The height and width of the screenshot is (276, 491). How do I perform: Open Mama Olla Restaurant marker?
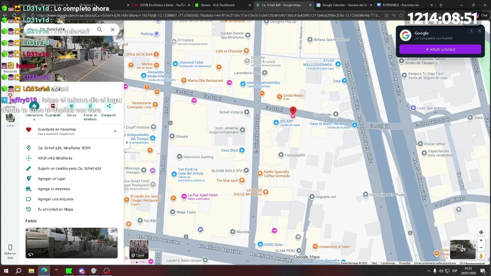point(184,80)
